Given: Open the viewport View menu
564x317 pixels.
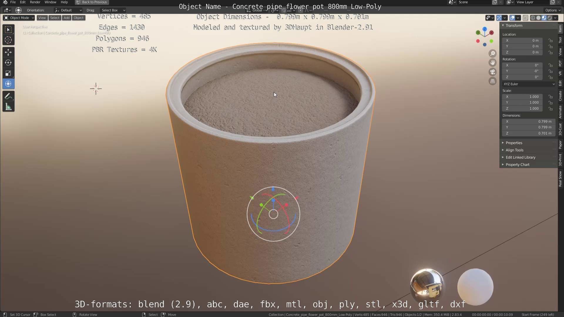Looking at the screenshot, I should click(42, 18).
